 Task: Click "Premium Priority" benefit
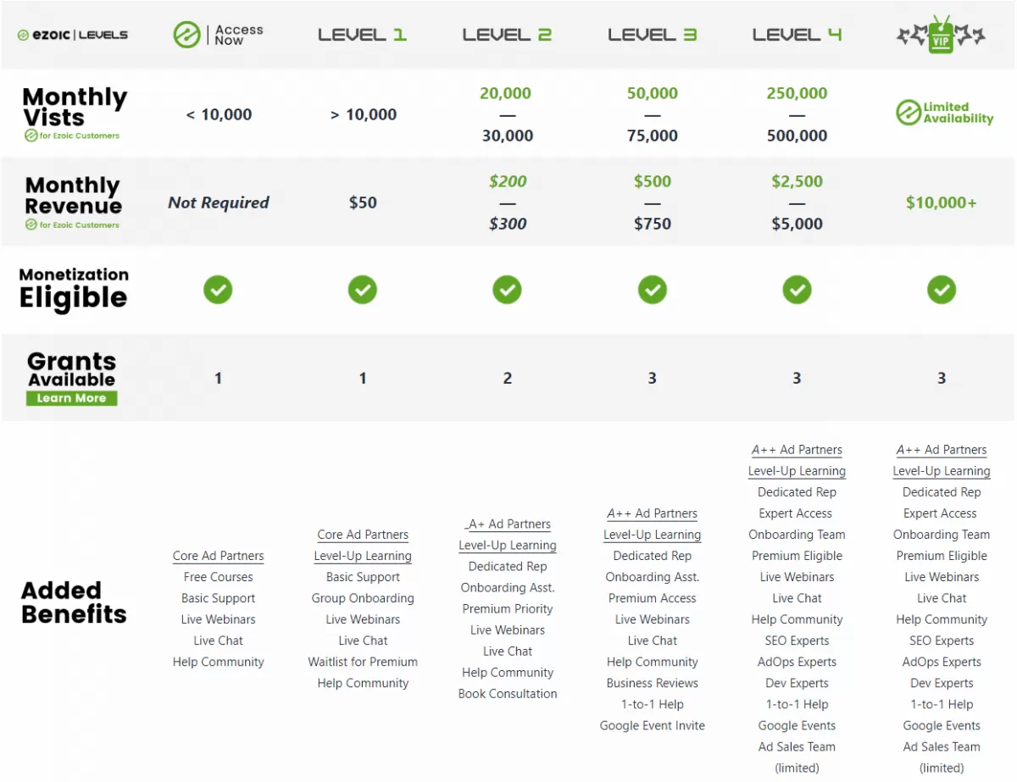point(508,609)
